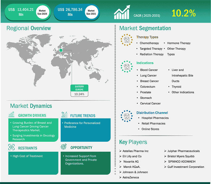Viewport: 211px width, 184px height.
Task: Click the Market Segmentation heading
Action: (145, 28)
